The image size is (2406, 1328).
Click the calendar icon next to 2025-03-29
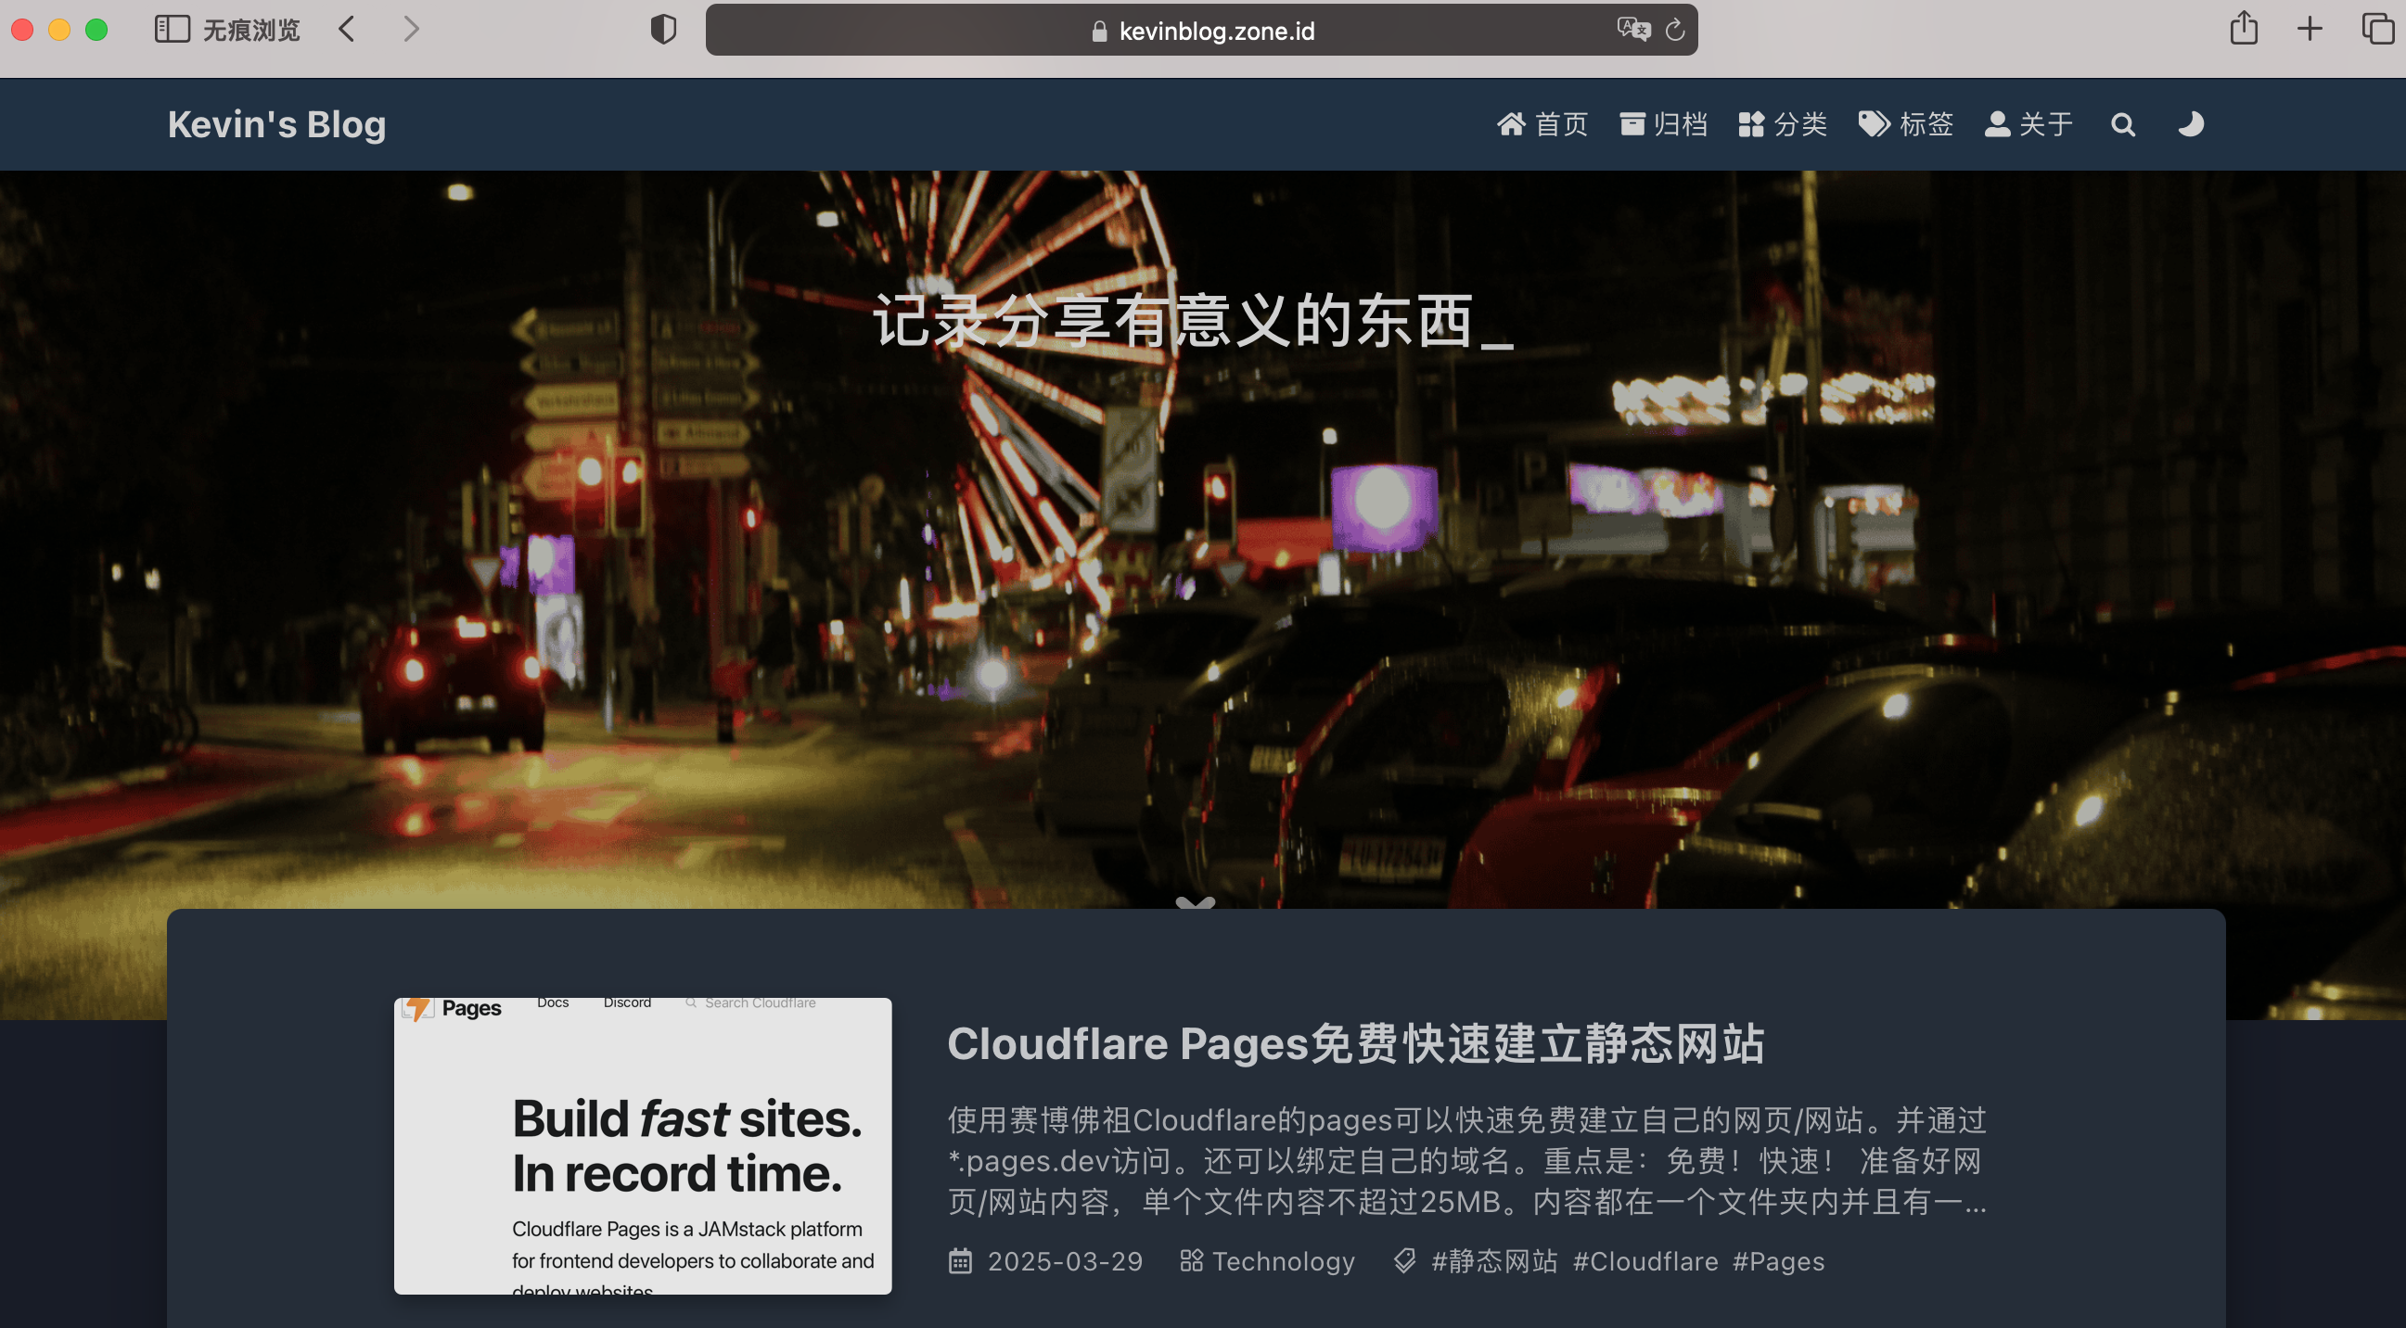pos(961,1260)
